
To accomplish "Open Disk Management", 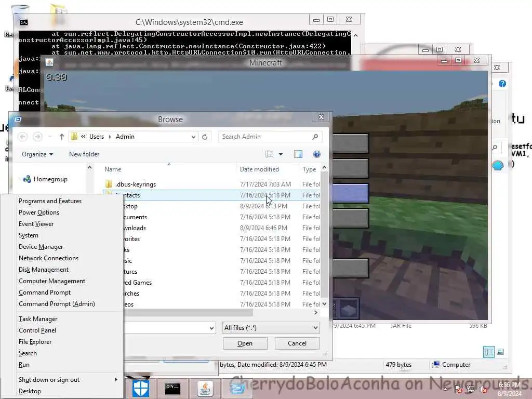I will (x=44, y=270).
